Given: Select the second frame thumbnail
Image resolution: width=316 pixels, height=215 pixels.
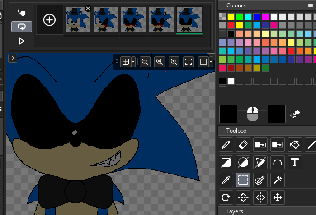Looking at the screenshot, I should [106, 19].
